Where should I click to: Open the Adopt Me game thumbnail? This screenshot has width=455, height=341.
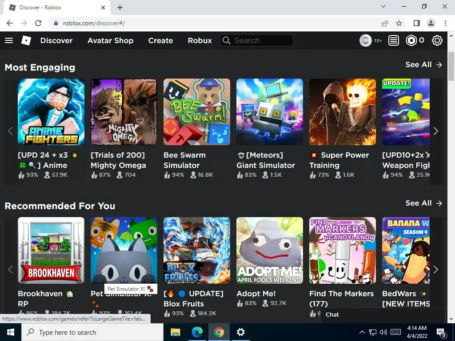click(270, 250)
